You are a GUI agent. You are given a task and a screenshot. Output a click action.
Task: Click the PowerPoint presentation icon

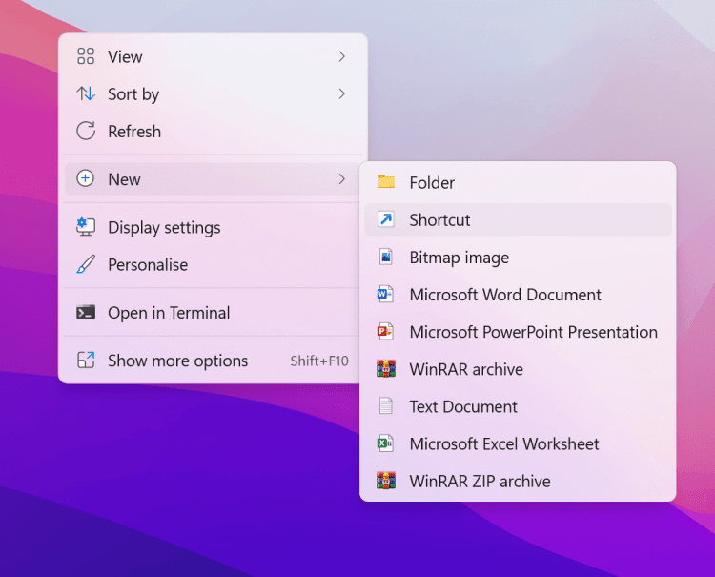tap(385, 332)
